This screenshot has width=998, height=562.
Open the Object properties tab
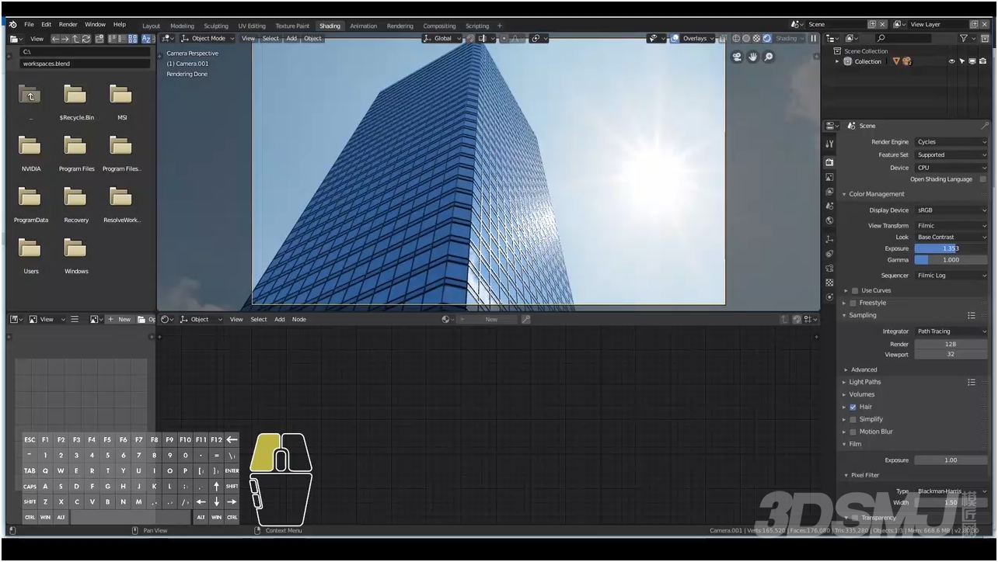[x=829, y=239]
